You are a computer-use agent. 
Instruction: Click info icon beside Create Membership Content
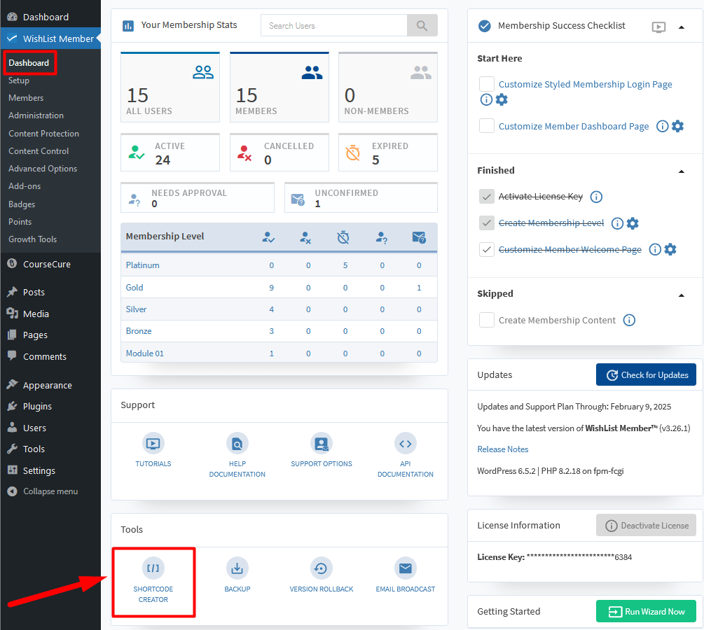coord(630,321)
